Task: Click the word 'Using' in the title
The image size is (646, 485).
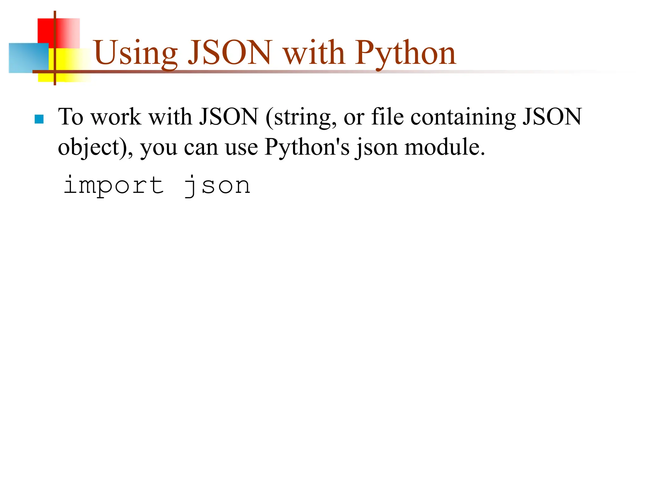Action: [136, 53]
